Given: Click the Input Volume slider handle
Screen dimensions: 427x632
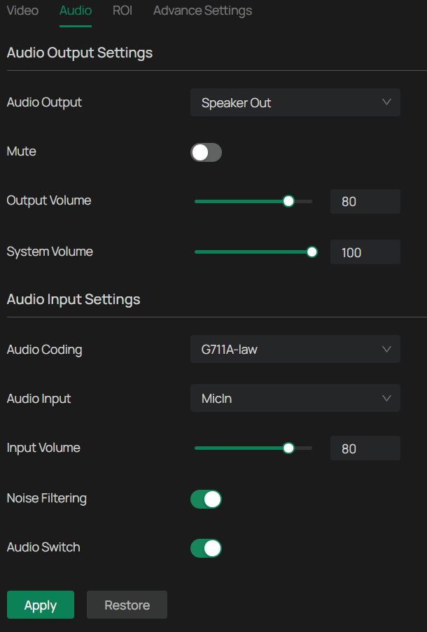Looking at the screenshot, I should (288, 448).
